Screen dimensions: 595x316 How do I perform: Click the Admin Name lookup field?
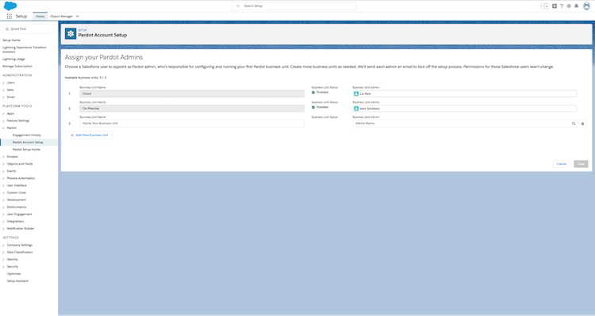[x=464, y=124]
